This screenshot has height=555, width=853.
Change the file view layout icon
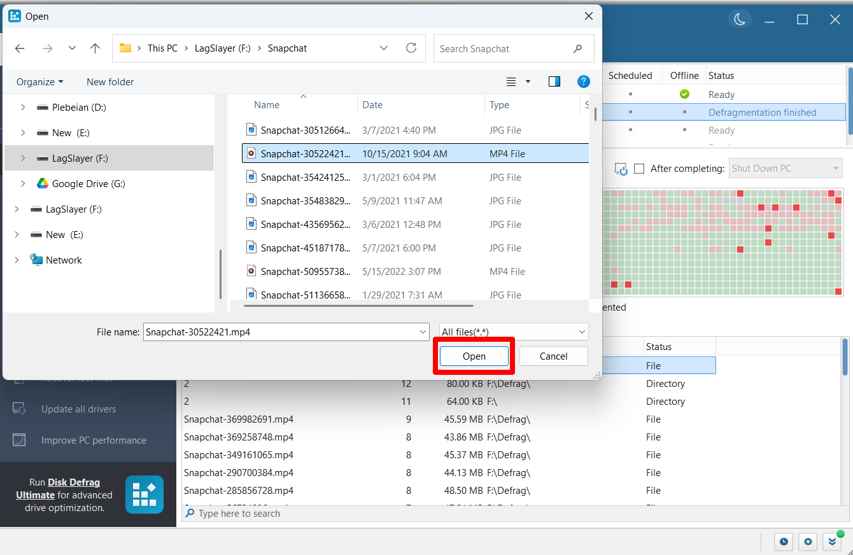coord(511,81)
